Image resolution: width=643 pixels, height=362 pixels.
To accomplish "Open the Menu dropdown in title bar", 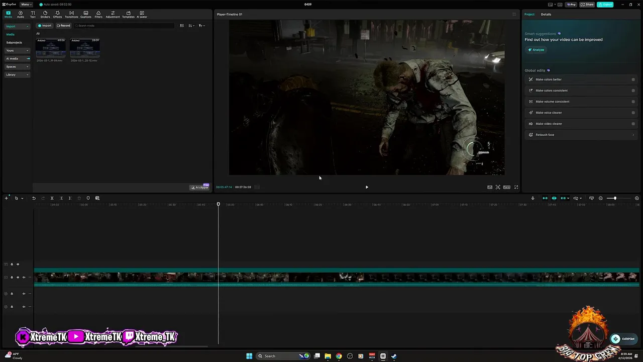I will click(x=26, y=5).
